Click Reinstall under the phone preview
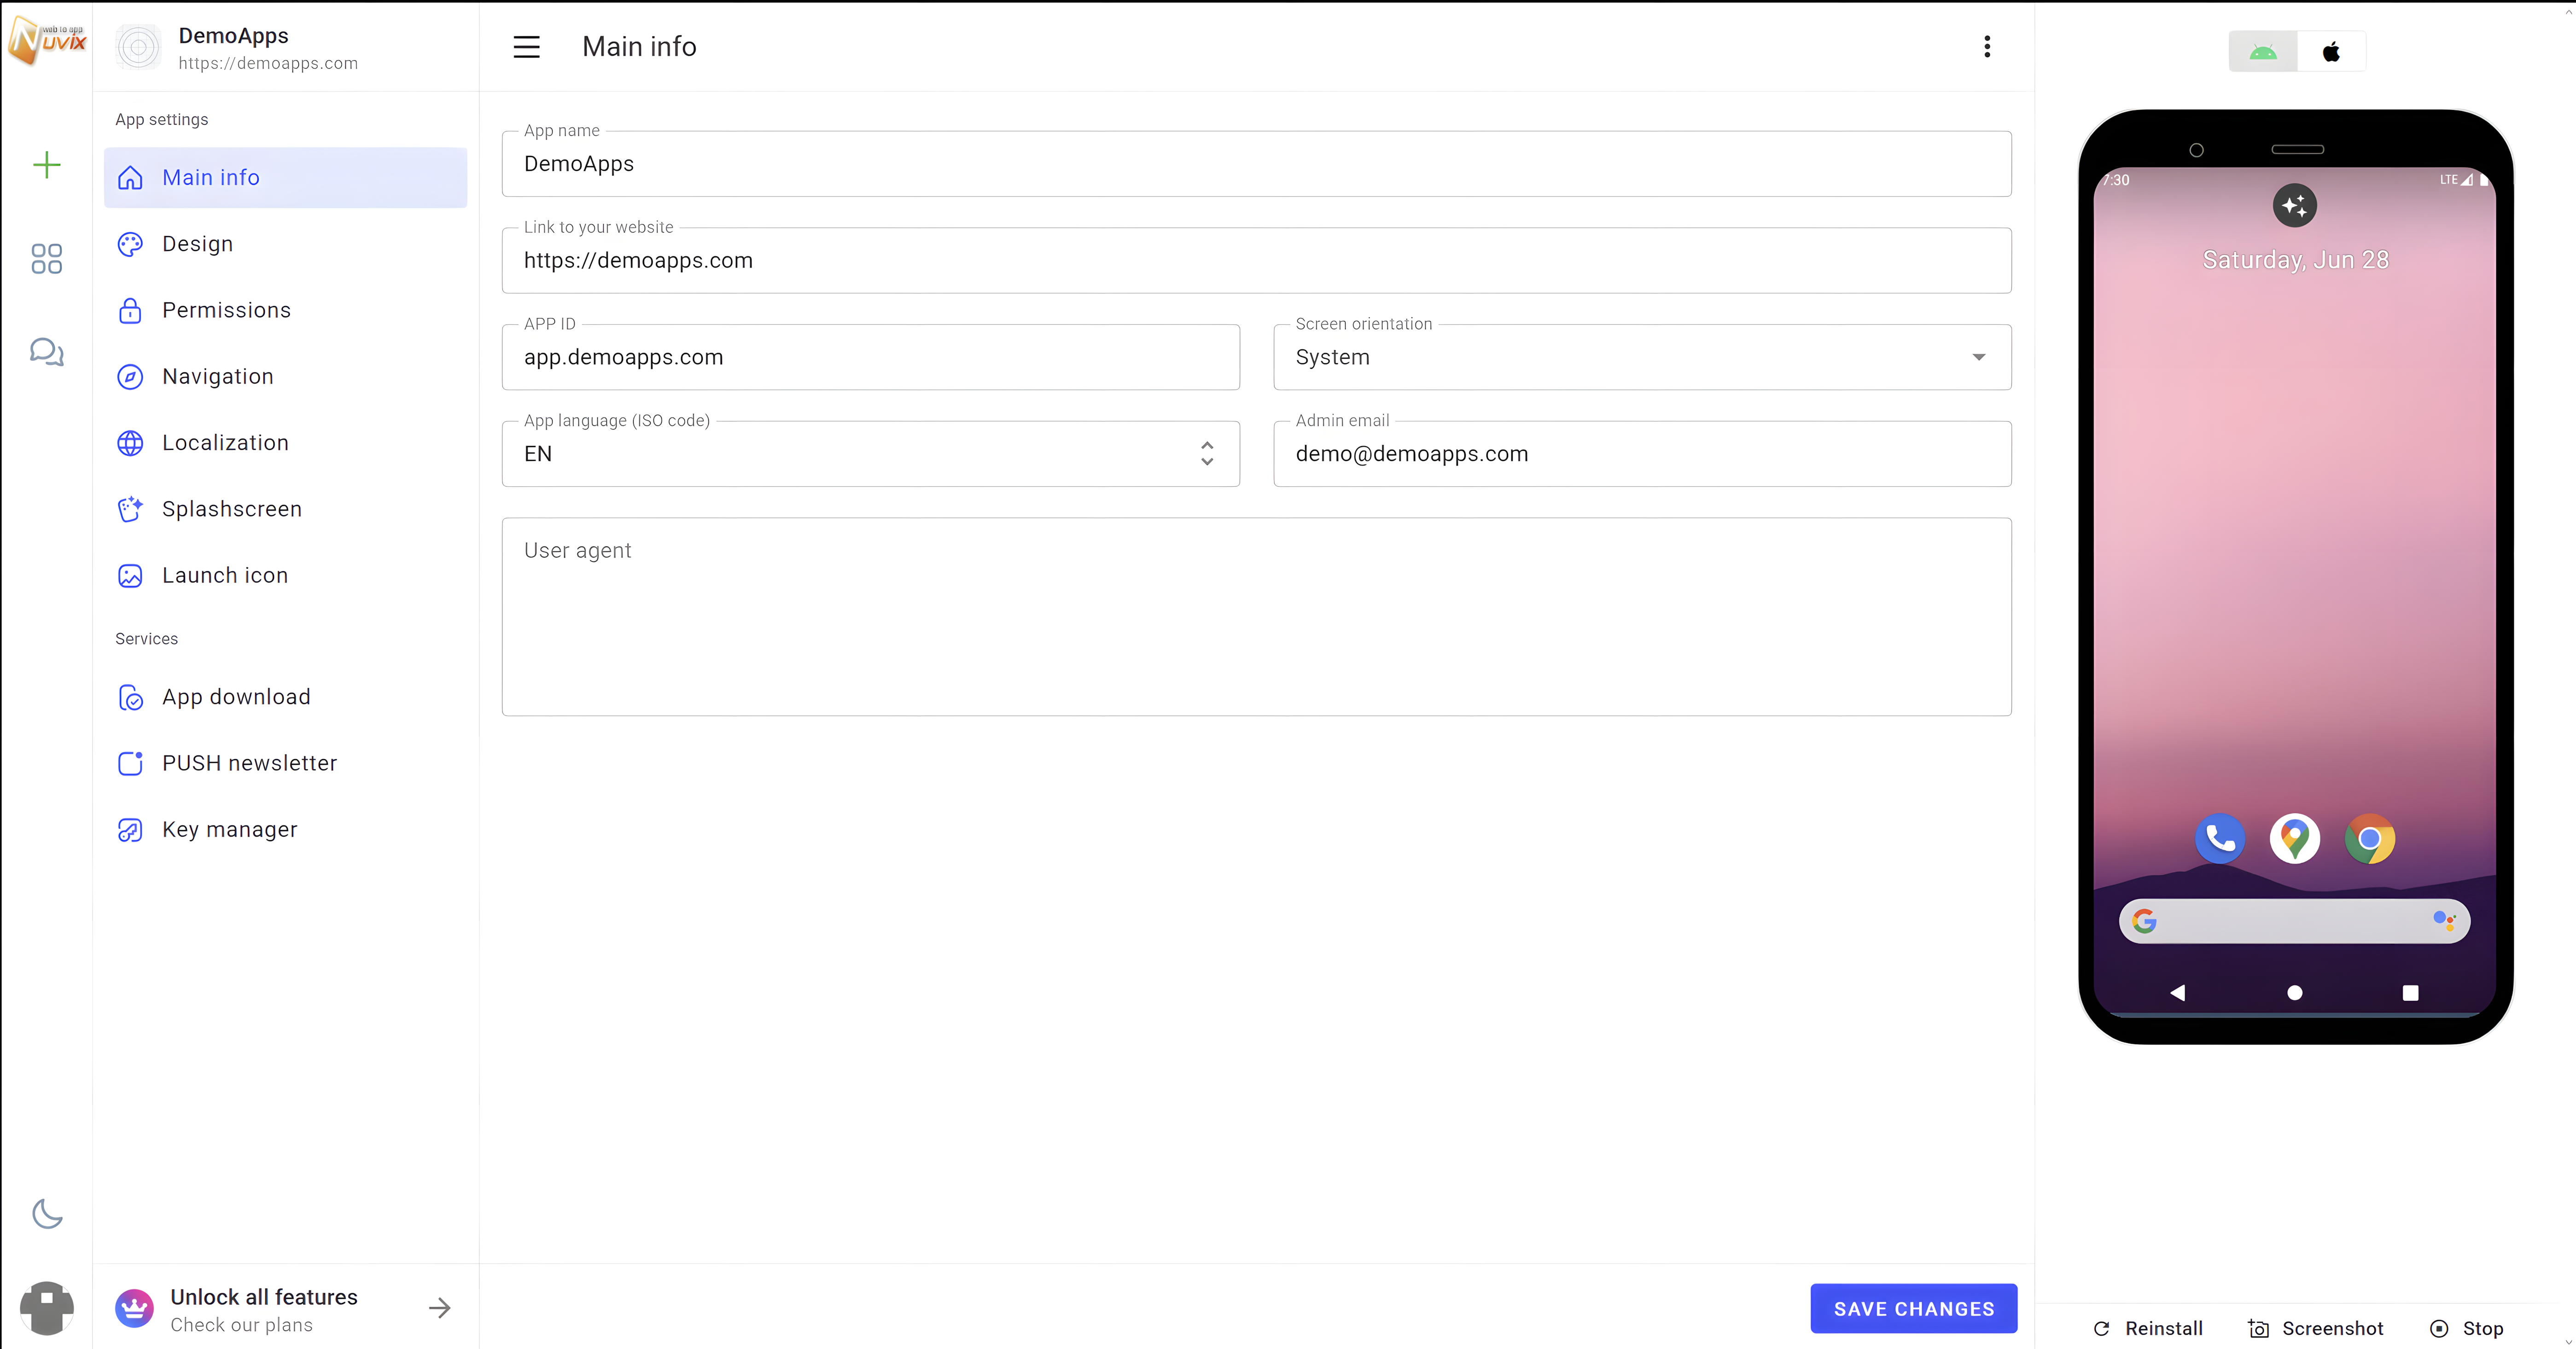The image size is (2576, 1349). coord(2148,1328)
